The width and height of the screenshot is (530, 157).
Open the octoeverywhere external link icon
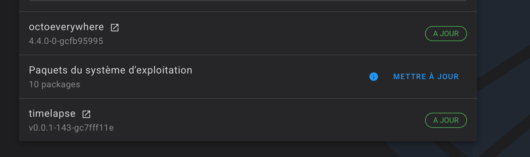tap(115, 28)
